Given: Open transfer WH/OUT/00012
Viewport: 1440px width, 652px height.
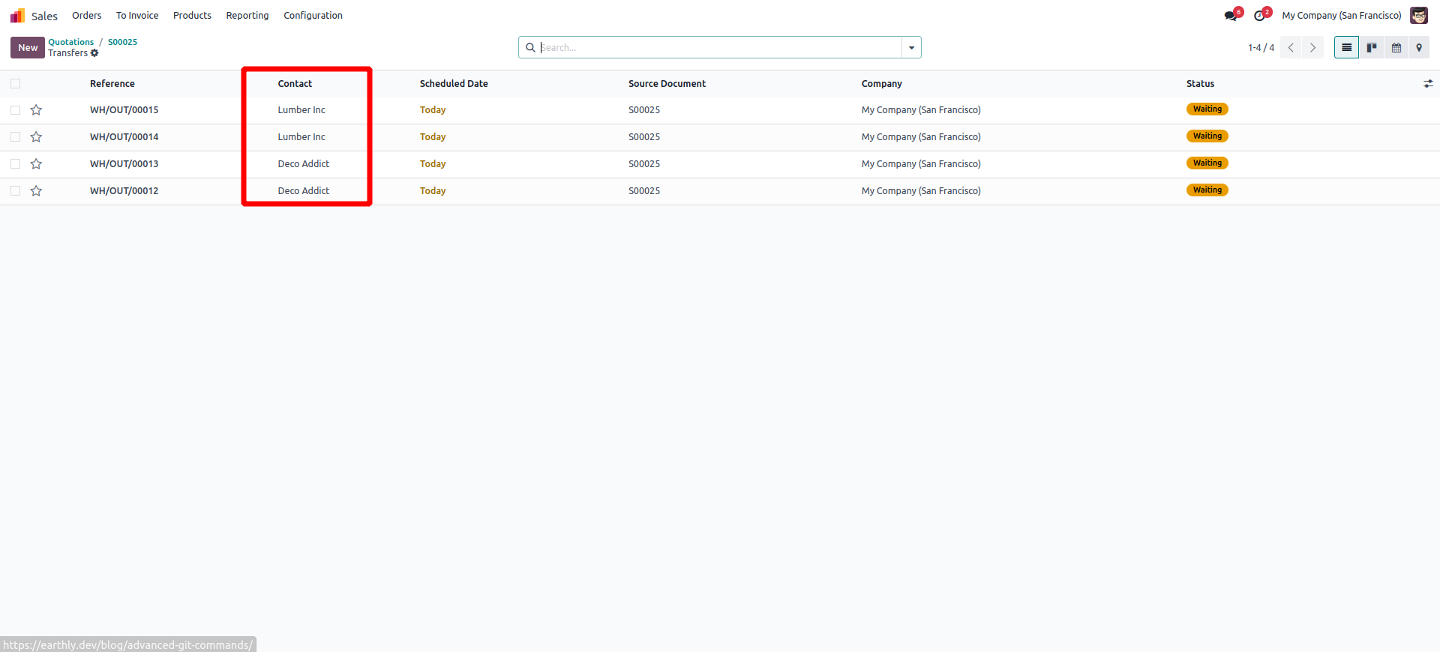Looking at the screenshot, I should pos(124,191).
